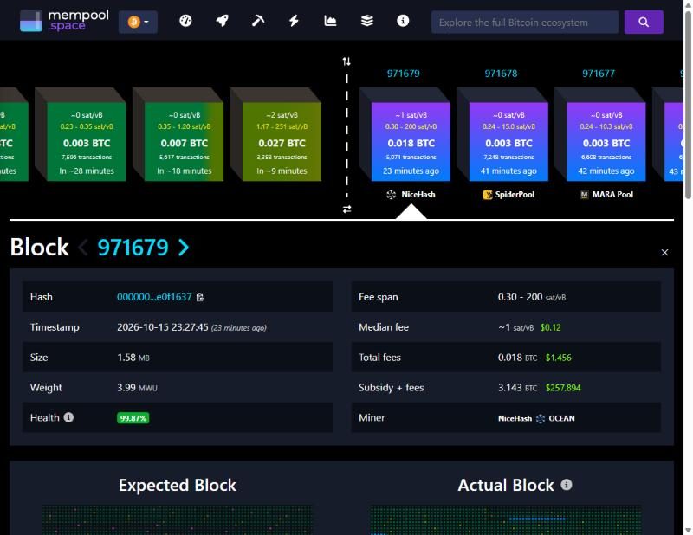Open block height 971679 link above the blocks
This screenshot has width=693, height=535.
(x=404, y=74)
